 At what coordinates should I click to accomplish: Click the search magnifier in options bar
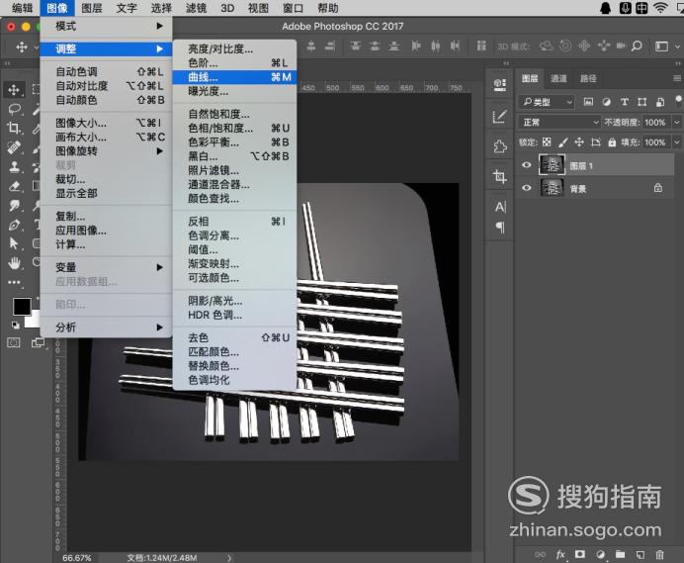coord(637,46)
